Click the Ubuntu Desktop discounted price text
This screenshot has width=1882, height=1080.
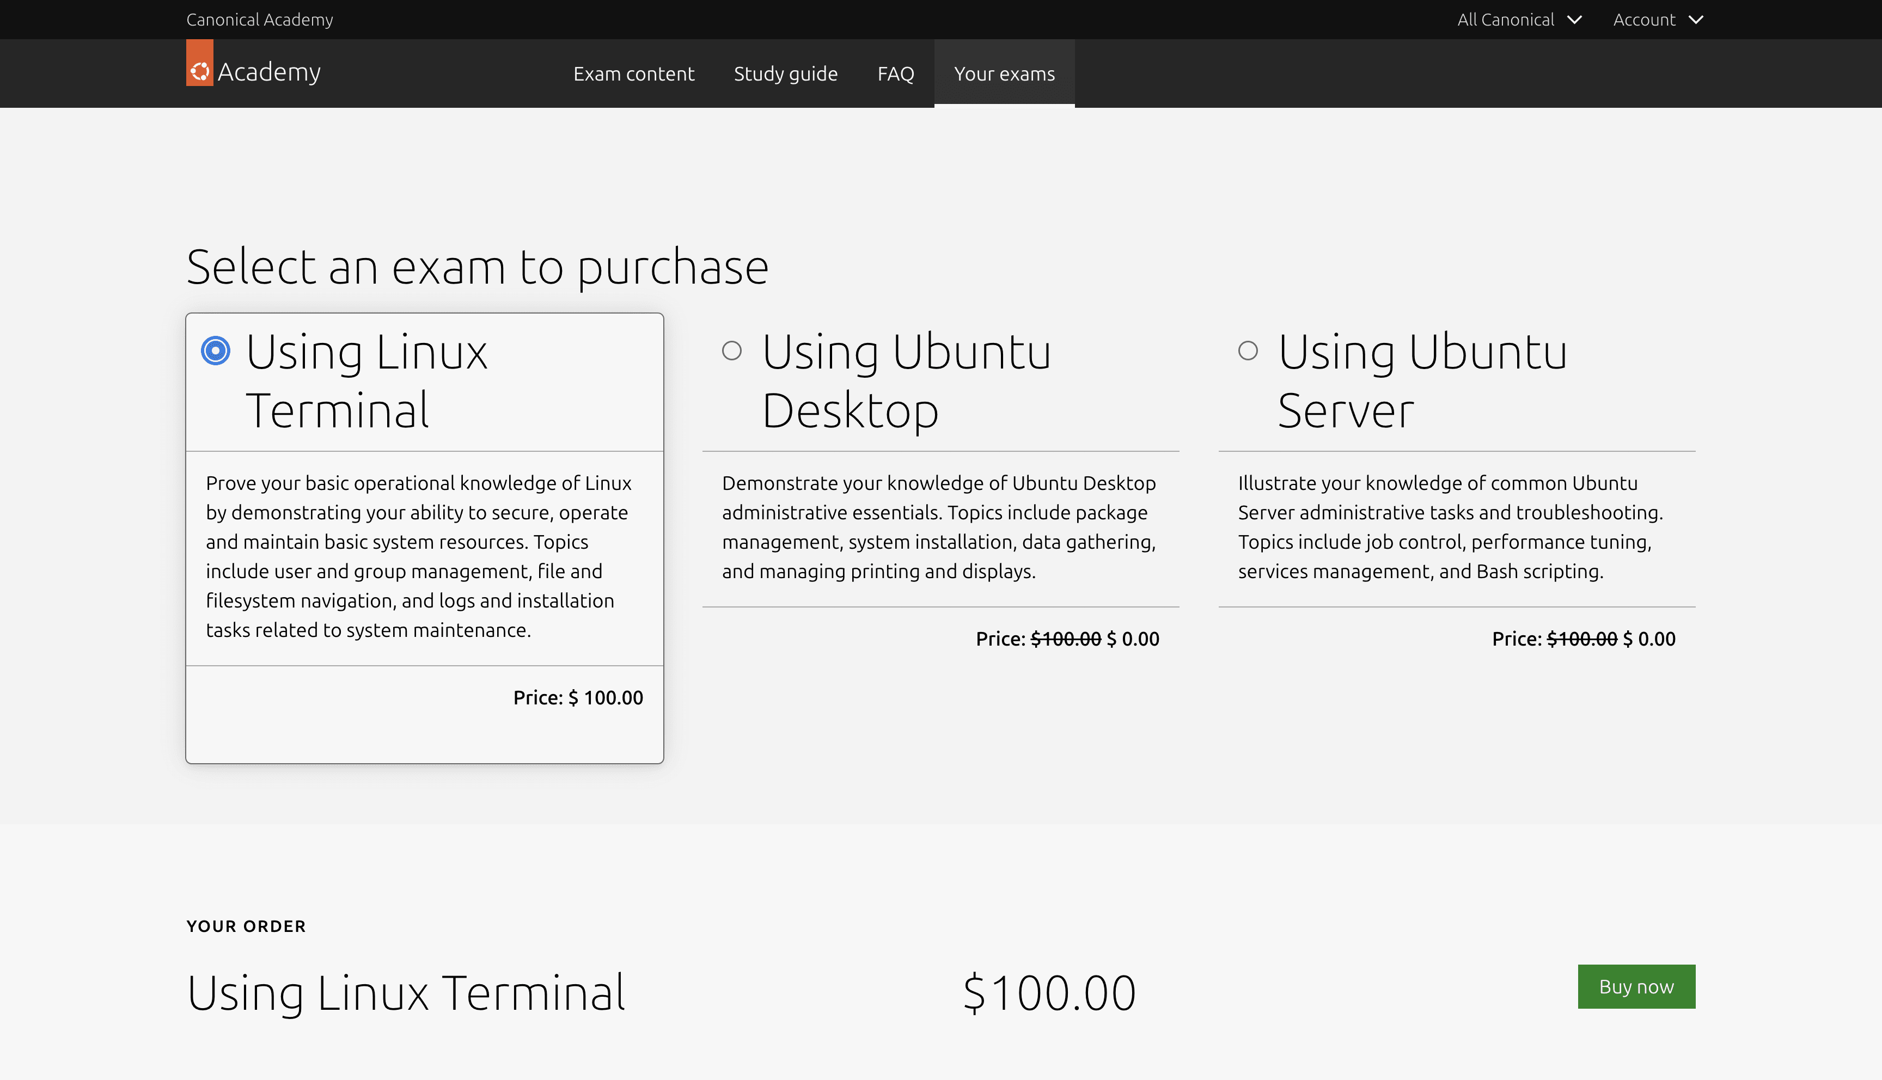pyautogui.click(x=1067, y=640)
